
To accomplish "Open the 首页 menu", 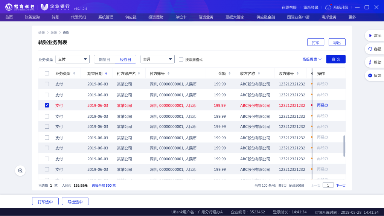I will [x=9, y=17].
